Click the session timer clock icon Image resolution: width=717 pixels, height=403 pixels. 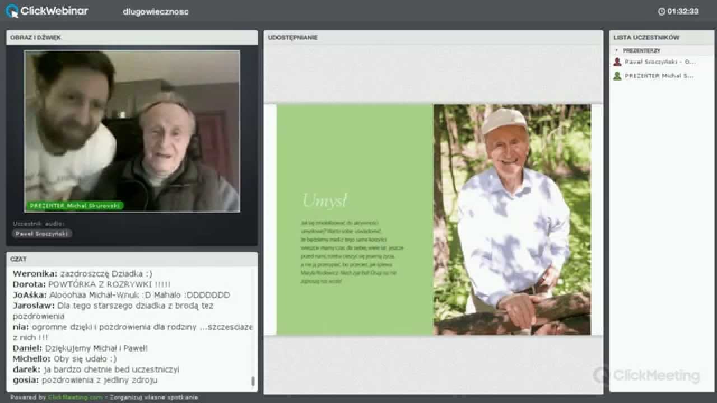(662, 11)
